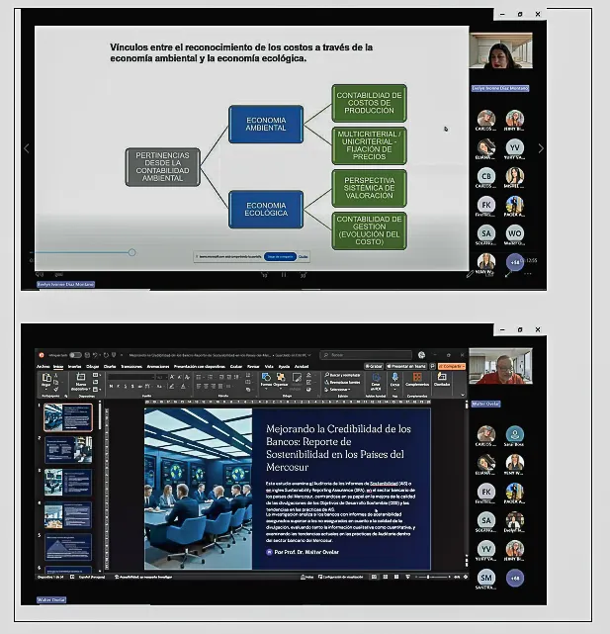Click the Crear PDF icon
Screen dimensions: 610x634
point(375,381)
